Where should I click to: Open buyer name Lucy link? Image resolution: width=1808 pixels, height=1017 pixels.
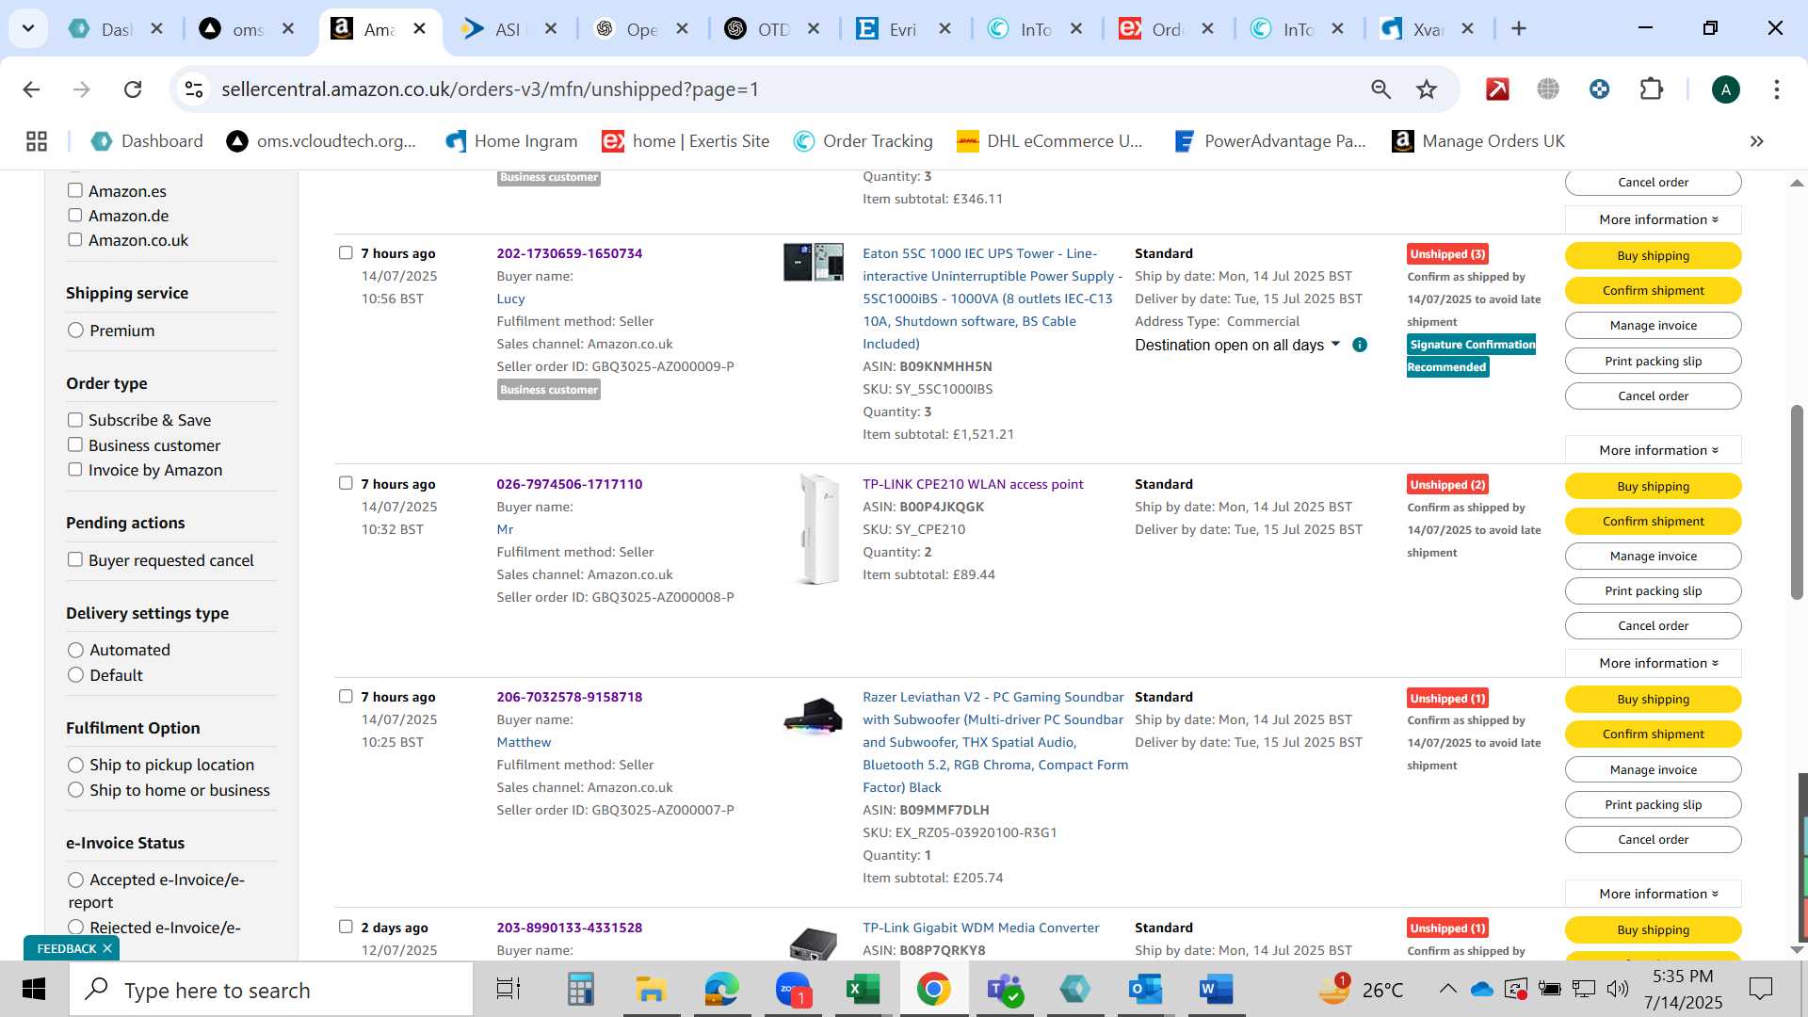(x=510, y=299)
